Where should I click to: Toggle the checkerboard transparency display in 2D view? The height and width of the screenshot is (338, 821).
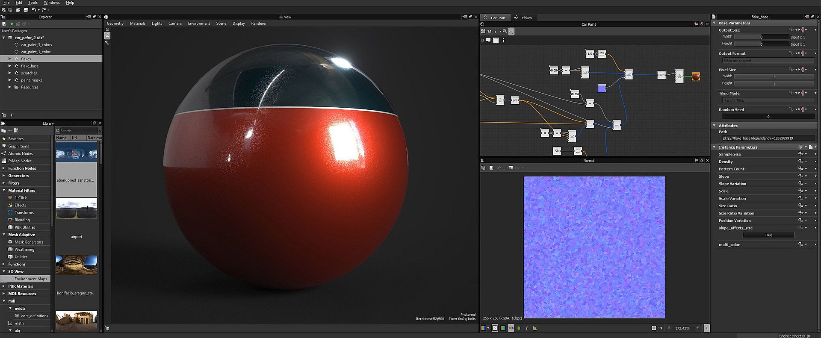495,328
